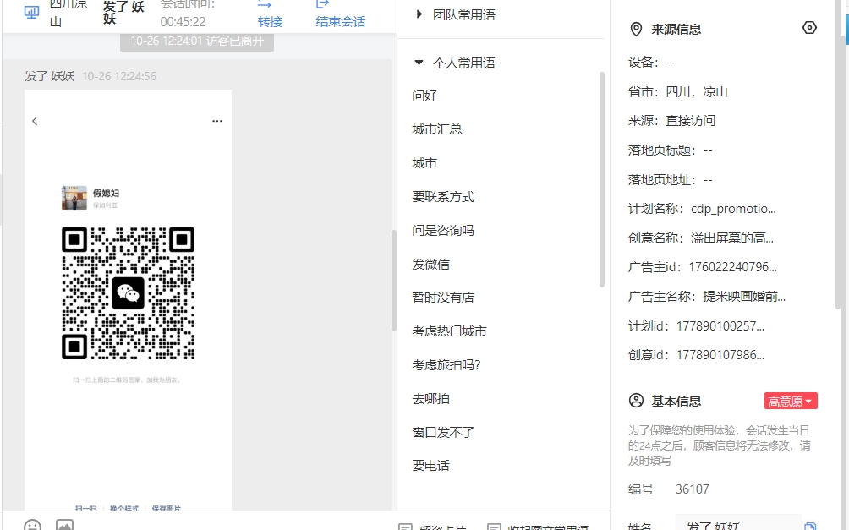Click the 落地页地址: -- row
The height and width of the screenshot is (530, 849).
coord(671,180)
